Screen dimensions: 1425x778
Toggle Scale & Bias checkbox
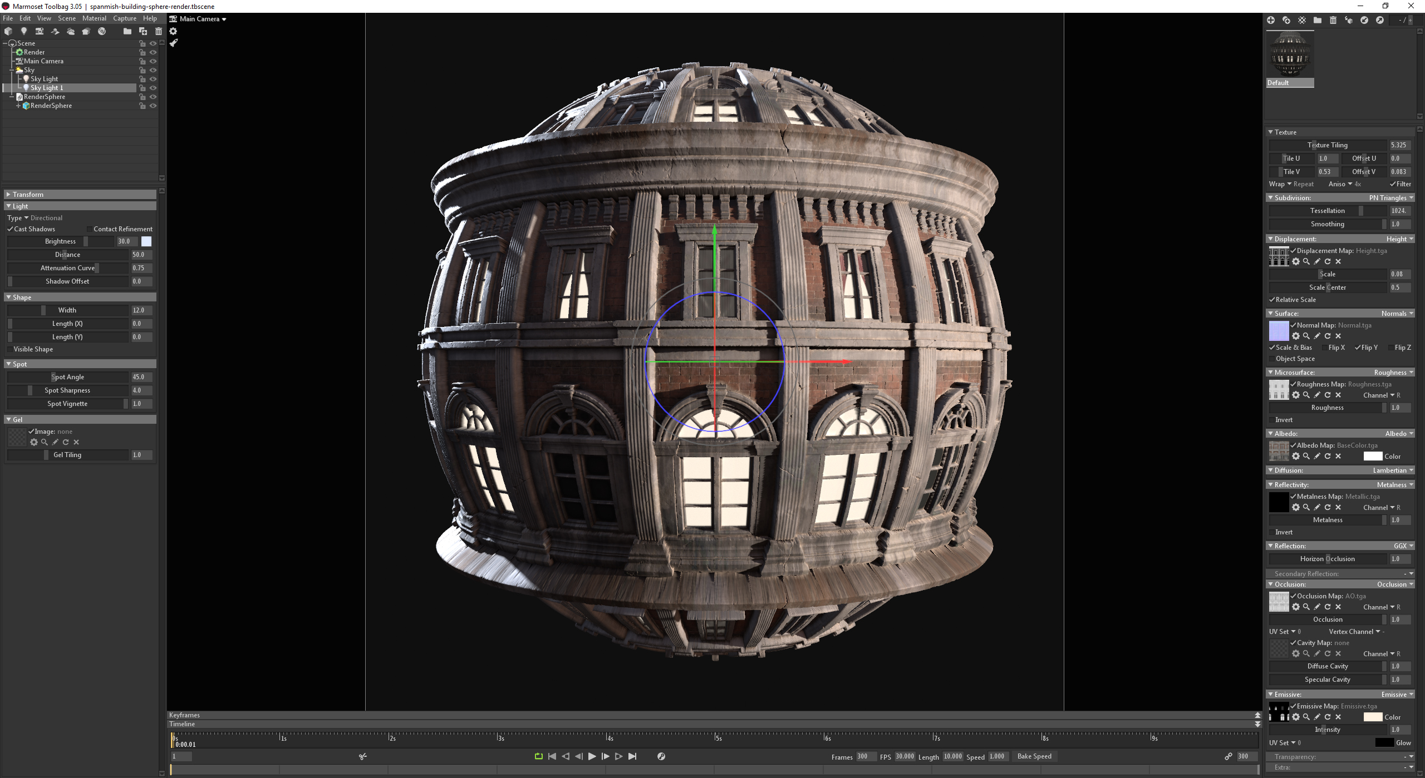click(x=1272, y=348)
